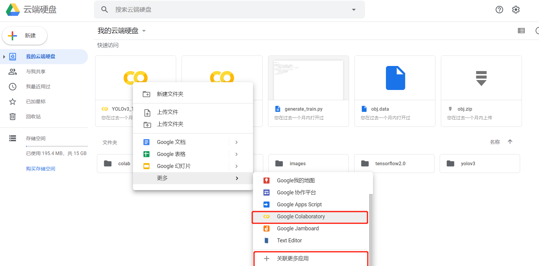
Task: Click the Google Apps Script icon
Action: tap(266, 205)
